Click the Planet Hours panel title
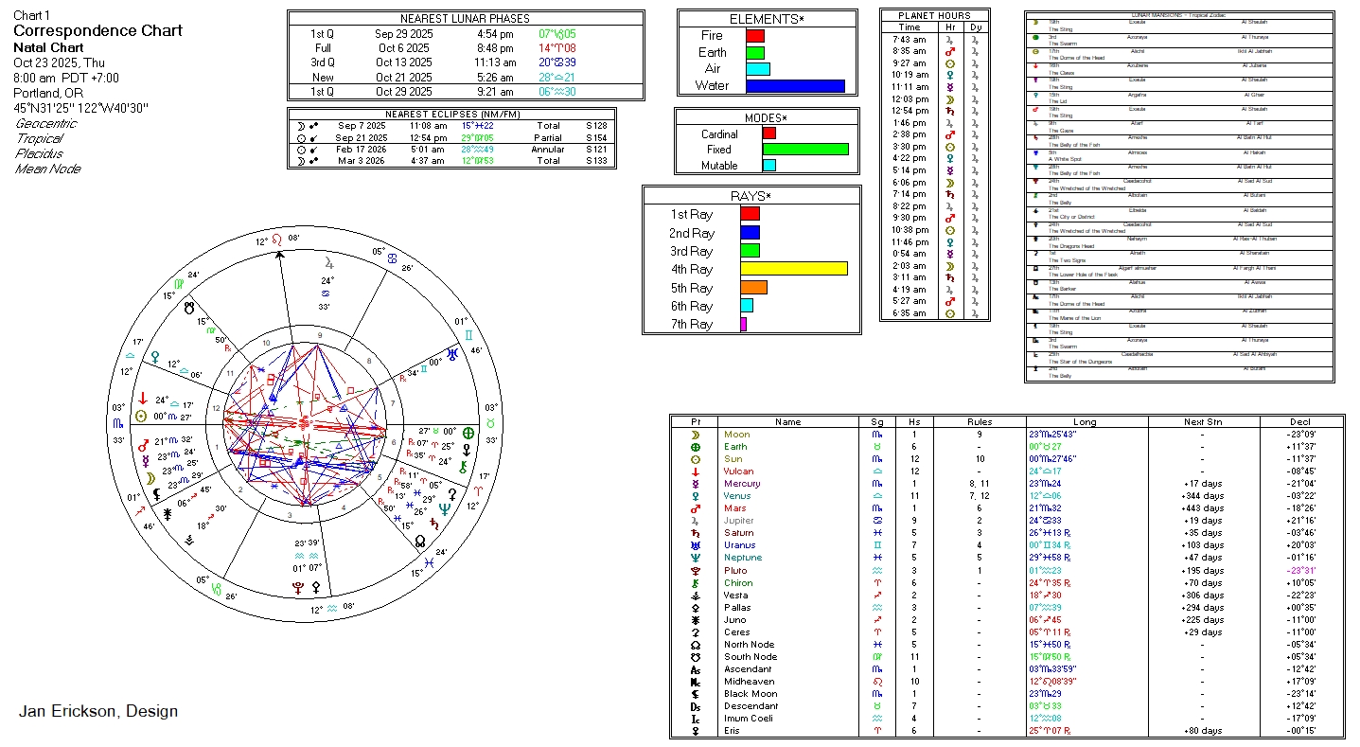1360x747 pixels. [934, 16]
